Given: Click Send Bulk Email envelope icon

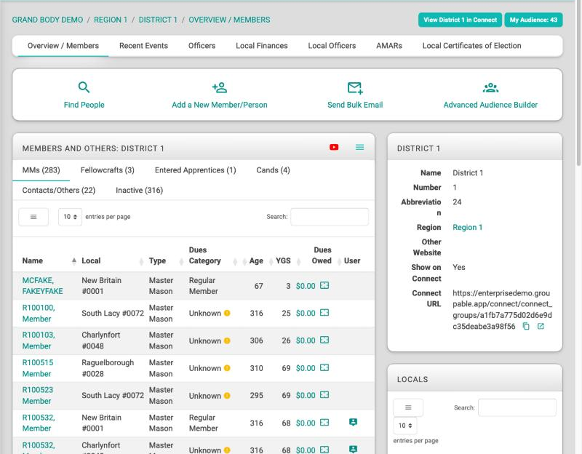Looking at the screenshot, I should point(355,88).
